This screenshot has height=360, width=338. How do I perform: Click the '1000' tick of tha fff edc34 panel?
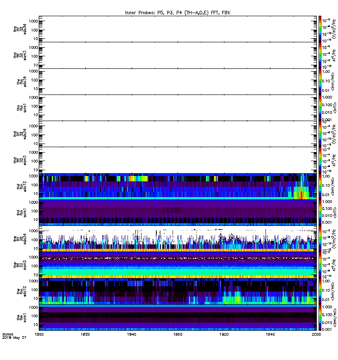33,21
